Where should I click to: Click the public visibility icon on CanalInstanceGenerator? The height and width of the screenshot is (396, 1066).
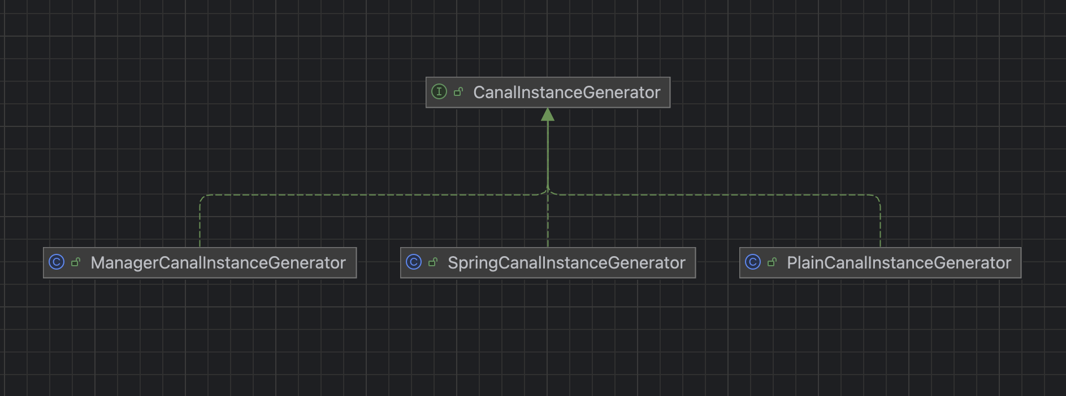(x=458, y=91)
